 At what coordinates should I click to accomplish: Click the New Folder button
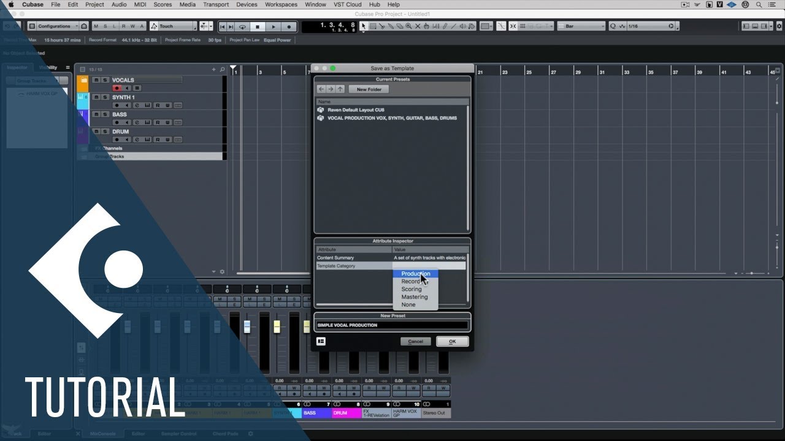point(369,89)
